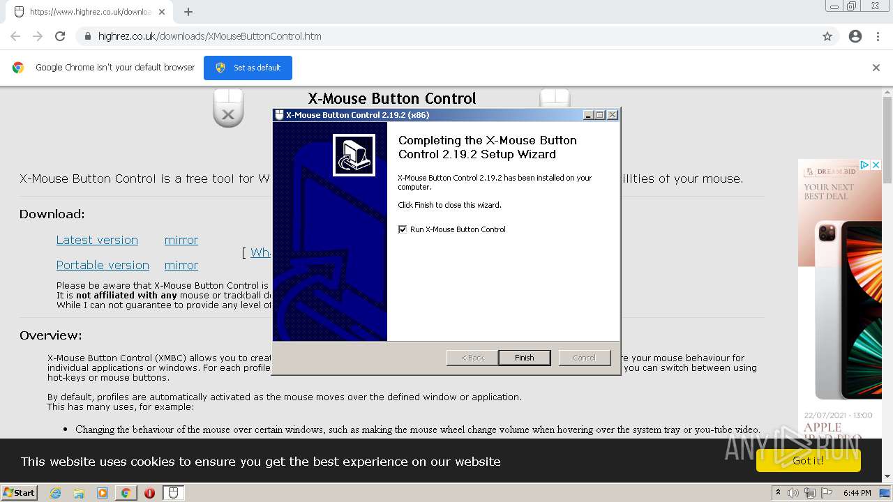The height and width of the screenshot is (502, 893).
Task: Click the scrollbar's up arrow
Action: 887,91
